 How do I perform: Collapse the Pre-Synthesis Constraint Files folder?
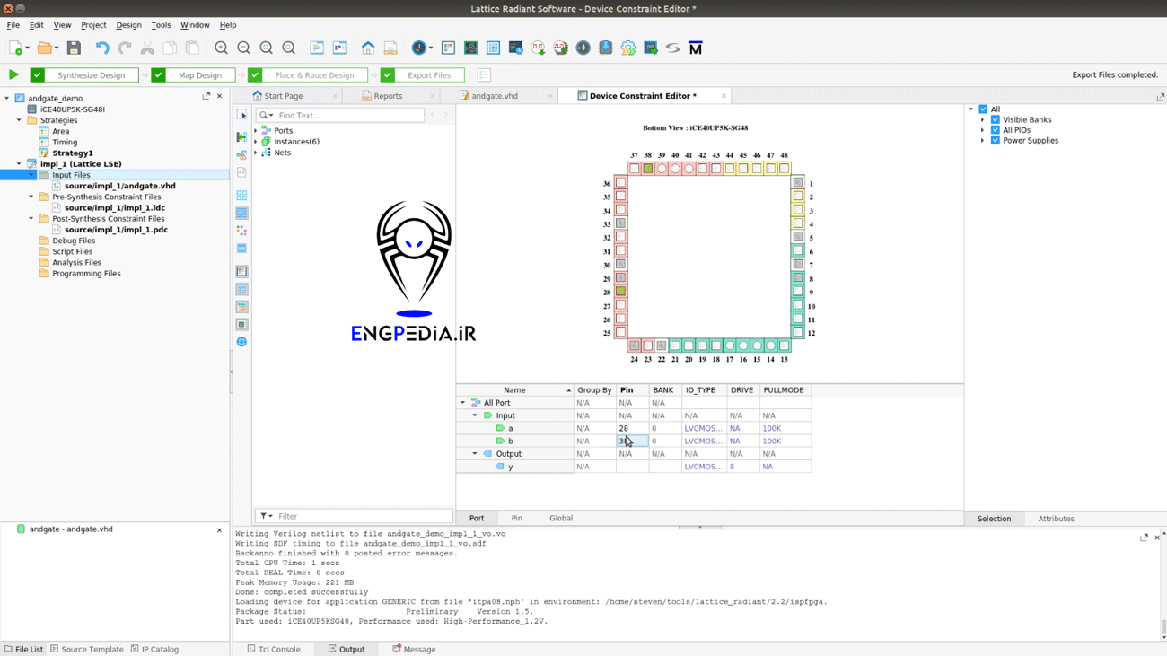pos(31,197)
